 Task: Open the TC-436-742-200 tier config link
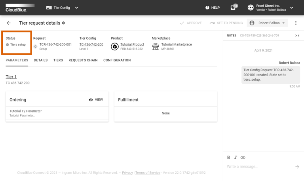[91, 44]
